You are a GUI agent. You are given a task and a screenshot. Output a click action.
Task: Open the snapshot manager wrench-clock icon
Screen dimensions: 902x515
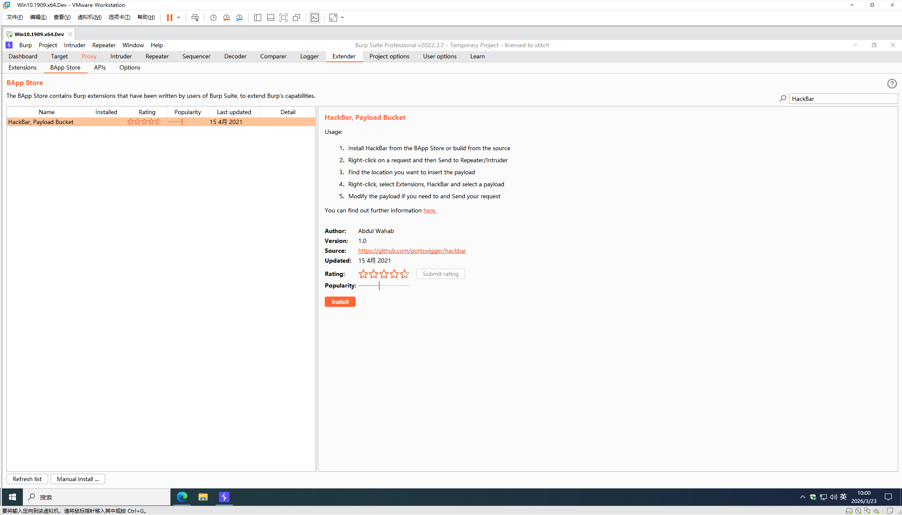pyautogui.click(x=239, y=18)
